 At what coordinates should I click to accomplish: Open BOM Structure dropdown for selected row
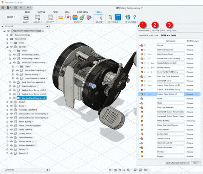tap(197, 94)
